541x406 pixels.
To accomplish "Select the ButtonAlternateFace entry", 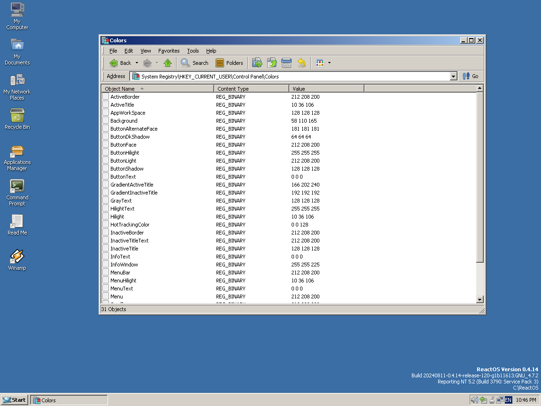I will (x=134, y=128).
